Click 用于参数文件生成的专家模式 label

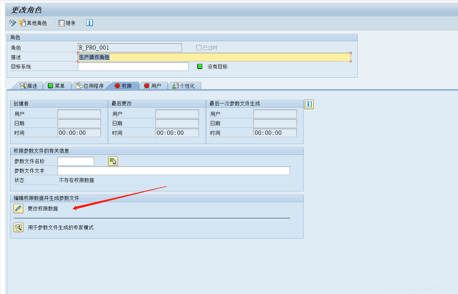click(61, 227)
